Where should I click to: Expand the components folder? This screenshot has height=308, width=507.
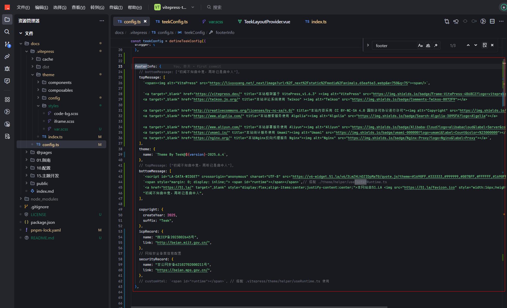(38, 82)
